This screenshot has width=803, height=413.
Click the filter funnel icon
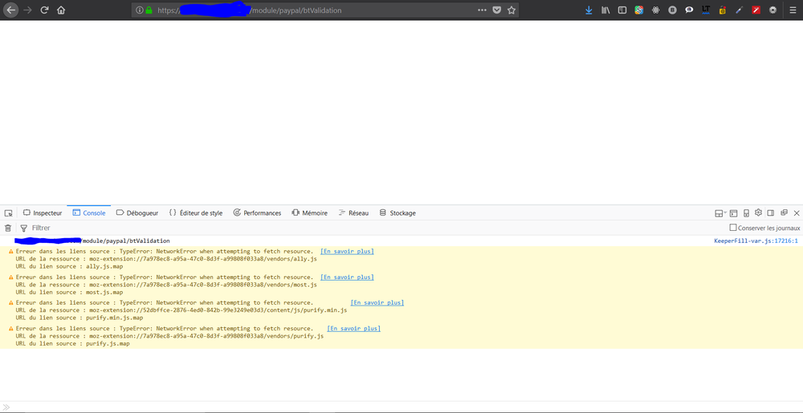point(23,228)
